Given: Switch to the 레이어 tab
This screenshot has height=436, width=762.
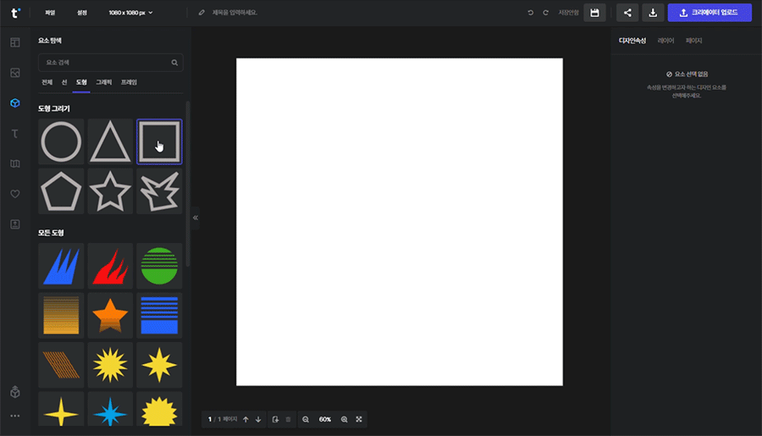Looking at the screenshot, I should click(665, 41).
